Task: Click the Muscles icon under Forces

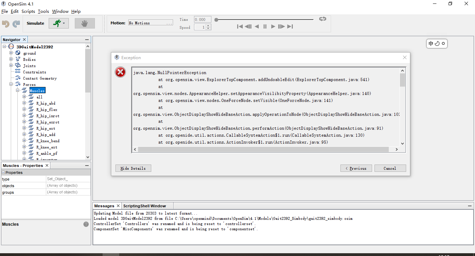Action: pos(24,90)
